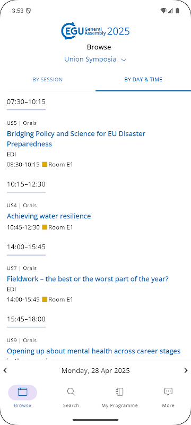Open the Browse tab icon in bottom navigation
The image size is (191, 425).
coord(22,392)
